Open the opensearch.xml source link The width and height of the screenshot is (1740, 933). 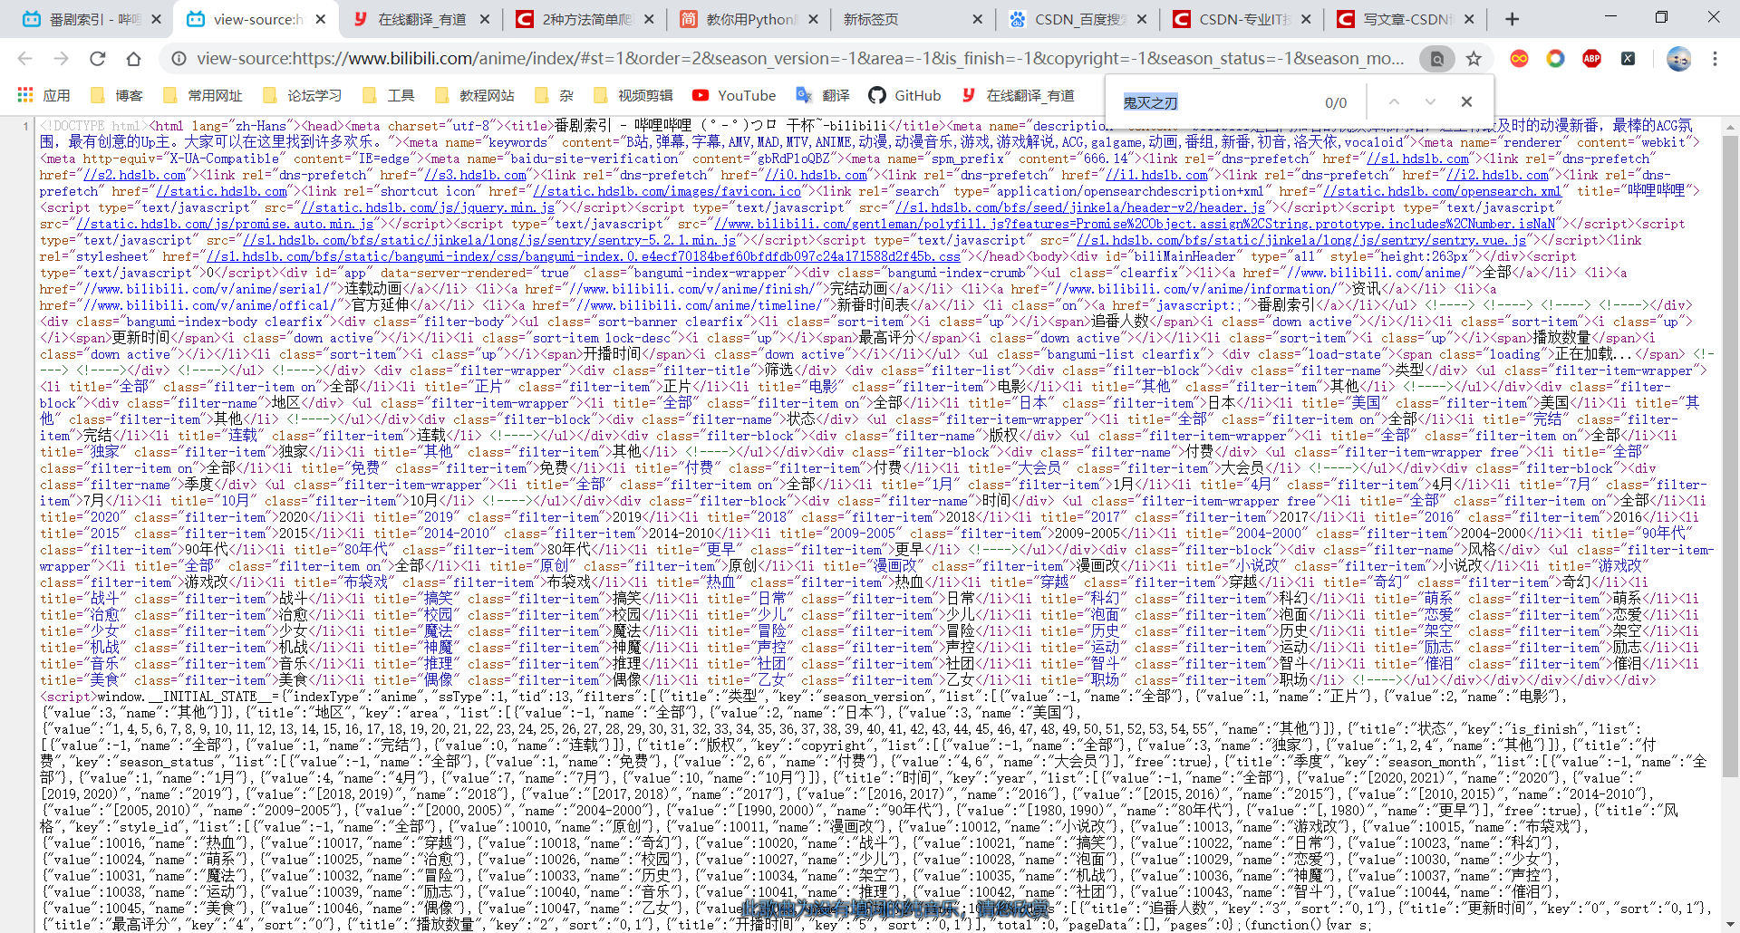1442,191
